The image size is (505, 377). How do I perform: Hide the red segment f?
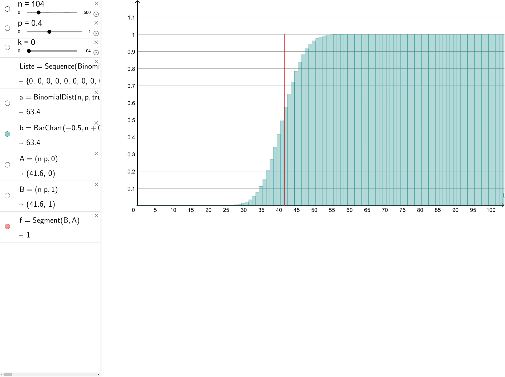(7, 227)
